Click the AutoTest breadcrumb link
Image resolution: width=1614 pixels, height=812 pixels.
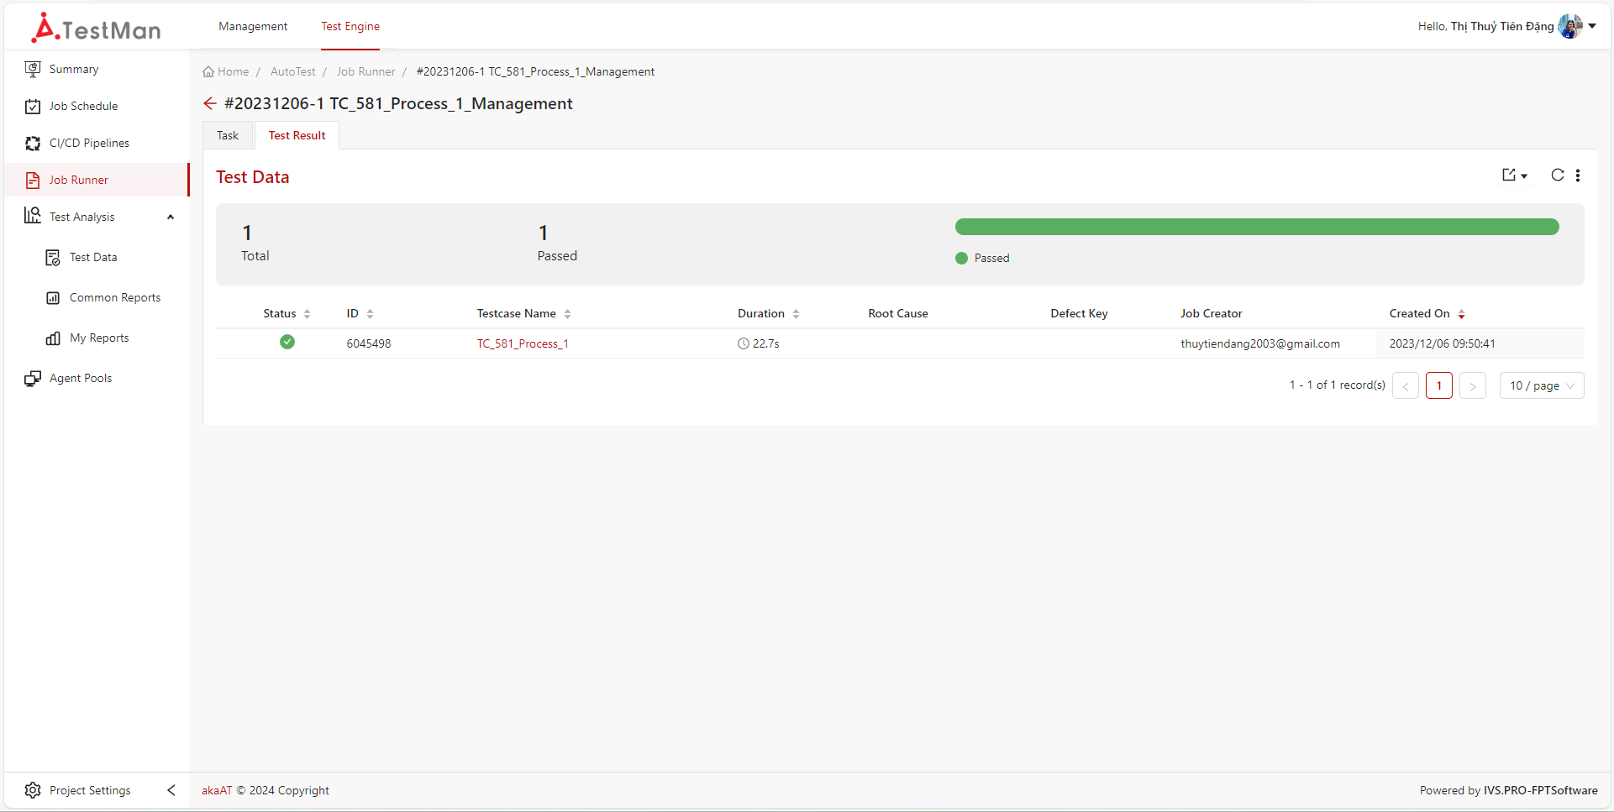tap(293, 71)
